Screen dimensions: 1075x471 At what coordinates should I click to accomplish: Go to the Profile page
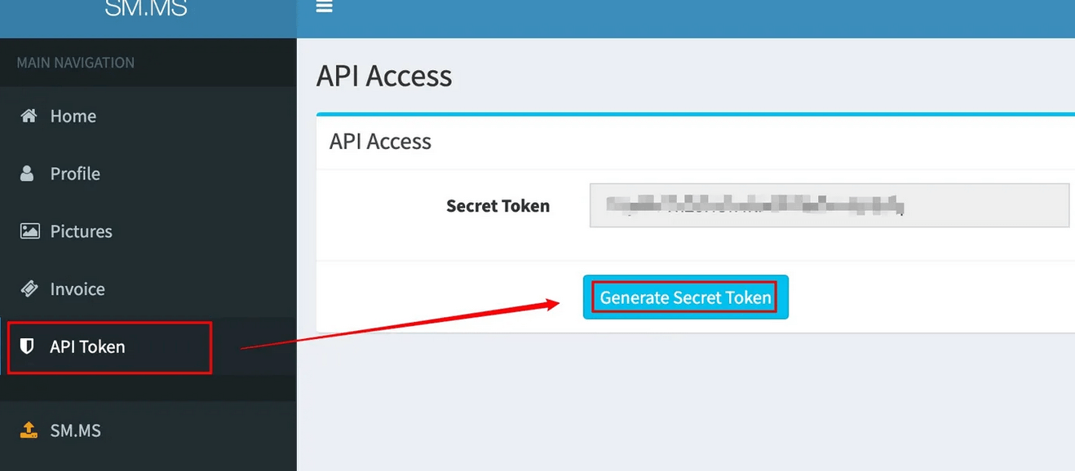(75, 174)
